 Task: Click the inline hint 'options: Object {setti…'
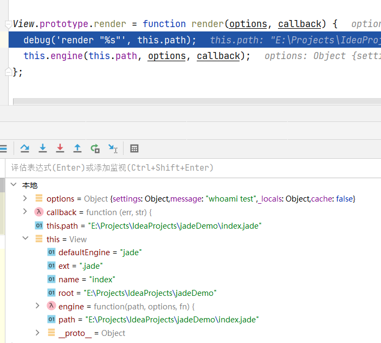pos(322,56)
